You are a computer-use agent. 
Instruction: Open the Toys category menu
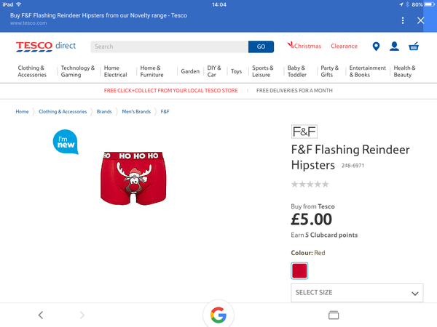point(236,71)
